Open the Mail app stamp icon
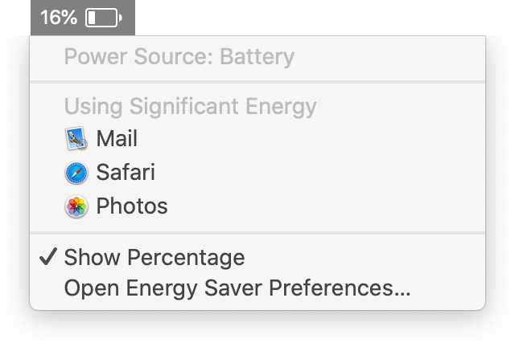Screen dimensions: 515x347 76,138
